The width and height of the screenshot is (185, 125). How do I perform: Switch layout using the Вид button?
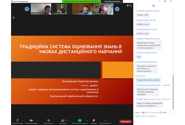[129, 5]
